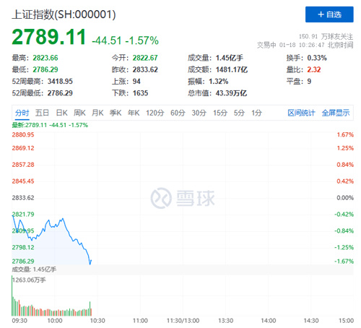The height and width of the screenshot is (328, 361).
Task: Click the 10:30 time axis label
Action: (x=97, y=321)
